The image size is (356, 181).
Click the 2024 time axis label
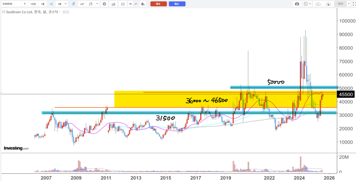[x=299, y=178]
